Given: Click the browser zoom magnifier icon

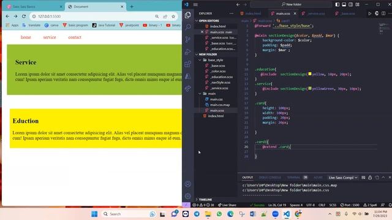Looking at the screenshot, I should click(x=157, y=16).
